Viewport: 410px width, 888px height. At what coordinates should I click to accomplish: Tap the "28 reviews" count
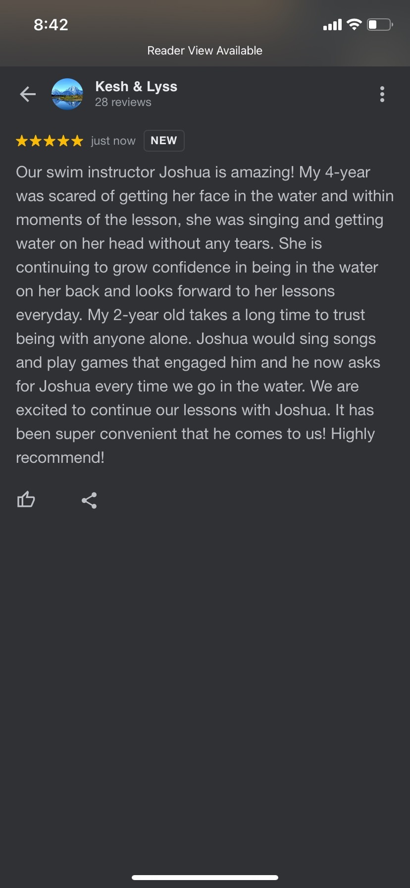pyautogui.click(x=123, y=103)
